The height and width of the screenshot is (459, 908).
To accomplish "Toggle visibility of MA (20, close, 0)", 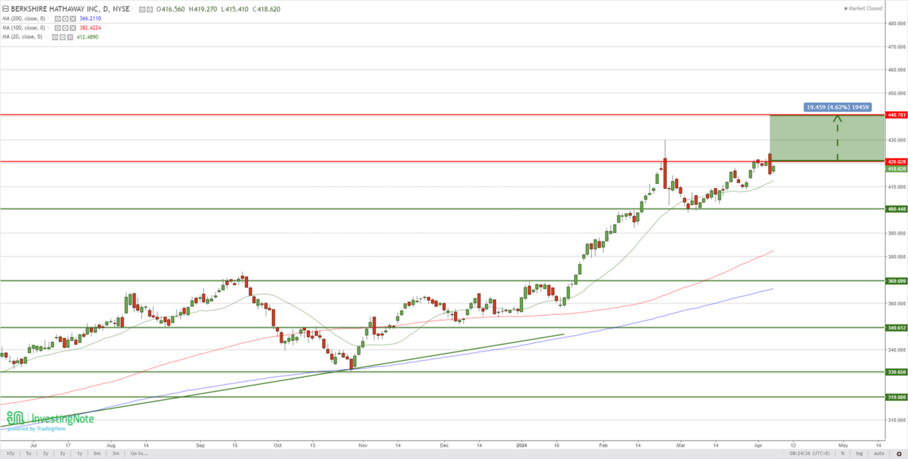I will pos(55,37).
